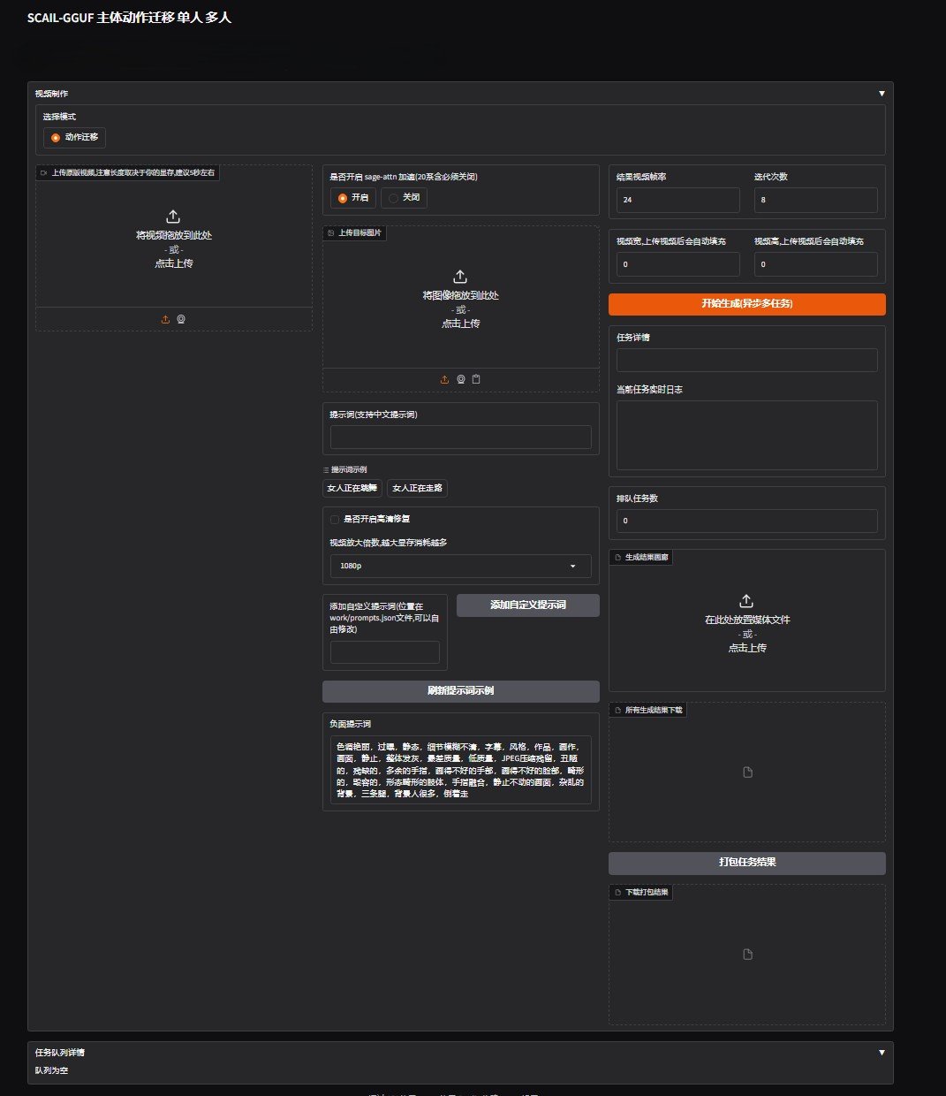The height and width of the screenshot is (1096, 946).
Task: Click the 提示词 prompt input field
Action: pos(460,437)
